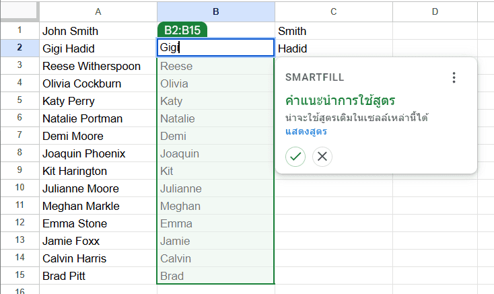Accept the SmartFill suggestion checkmark
Screen dimensions: 494x294
[295, 157]
